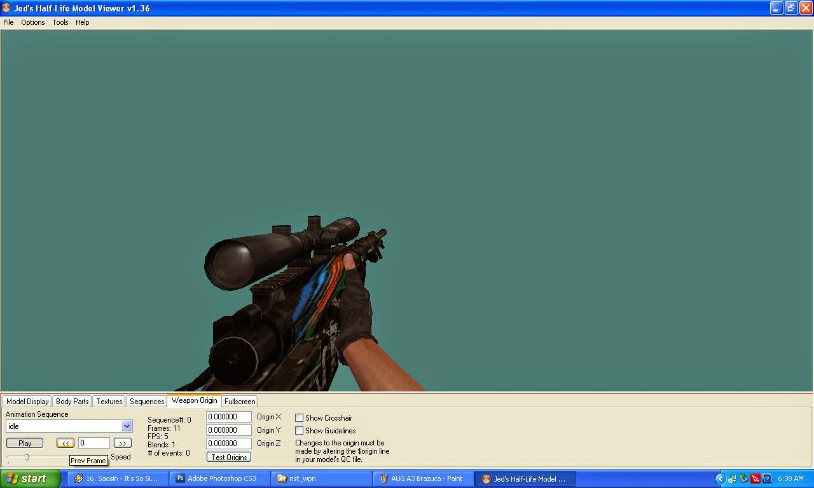Enable the Show Crosshair checkbox
814x488 pixels.
[299, 418]
